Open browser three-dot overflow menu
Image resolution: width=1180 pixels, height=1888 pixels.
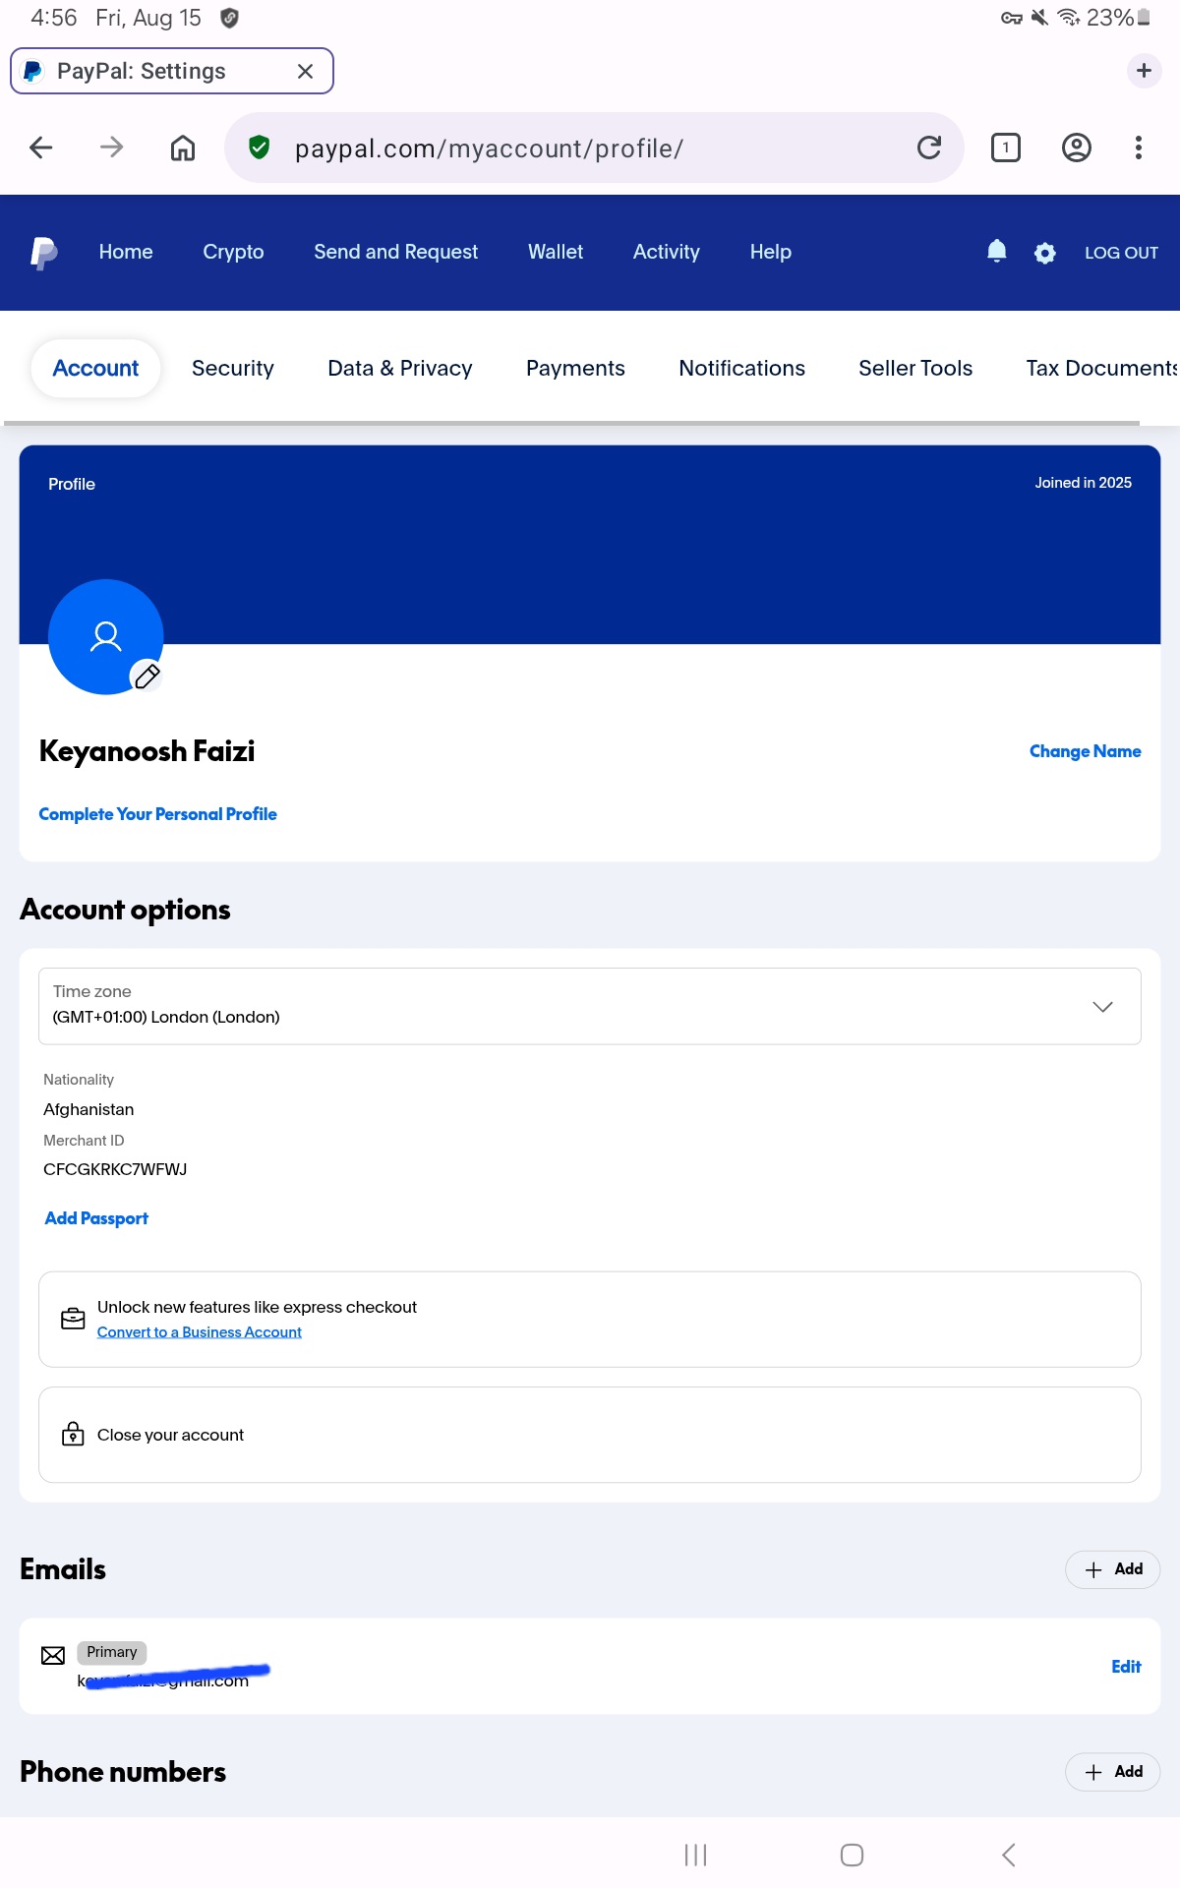[x=1139, y=147]
